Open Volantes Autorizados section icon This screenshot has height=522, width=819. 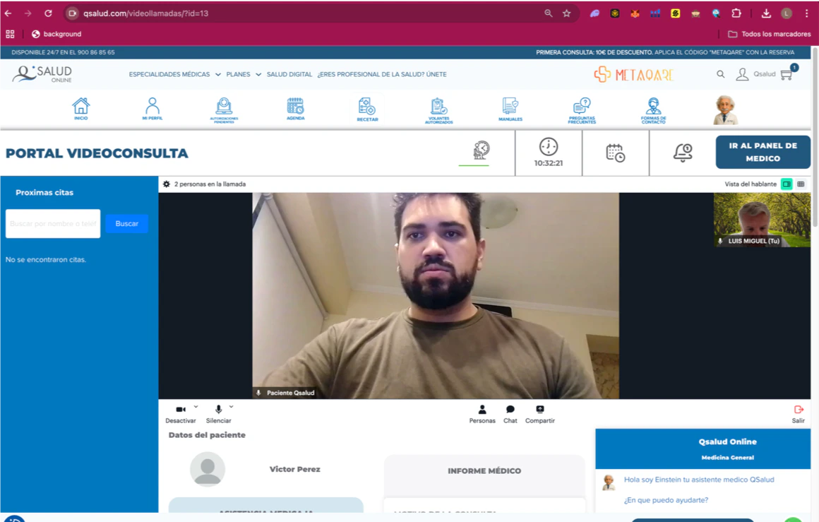[x=438, y=107]
